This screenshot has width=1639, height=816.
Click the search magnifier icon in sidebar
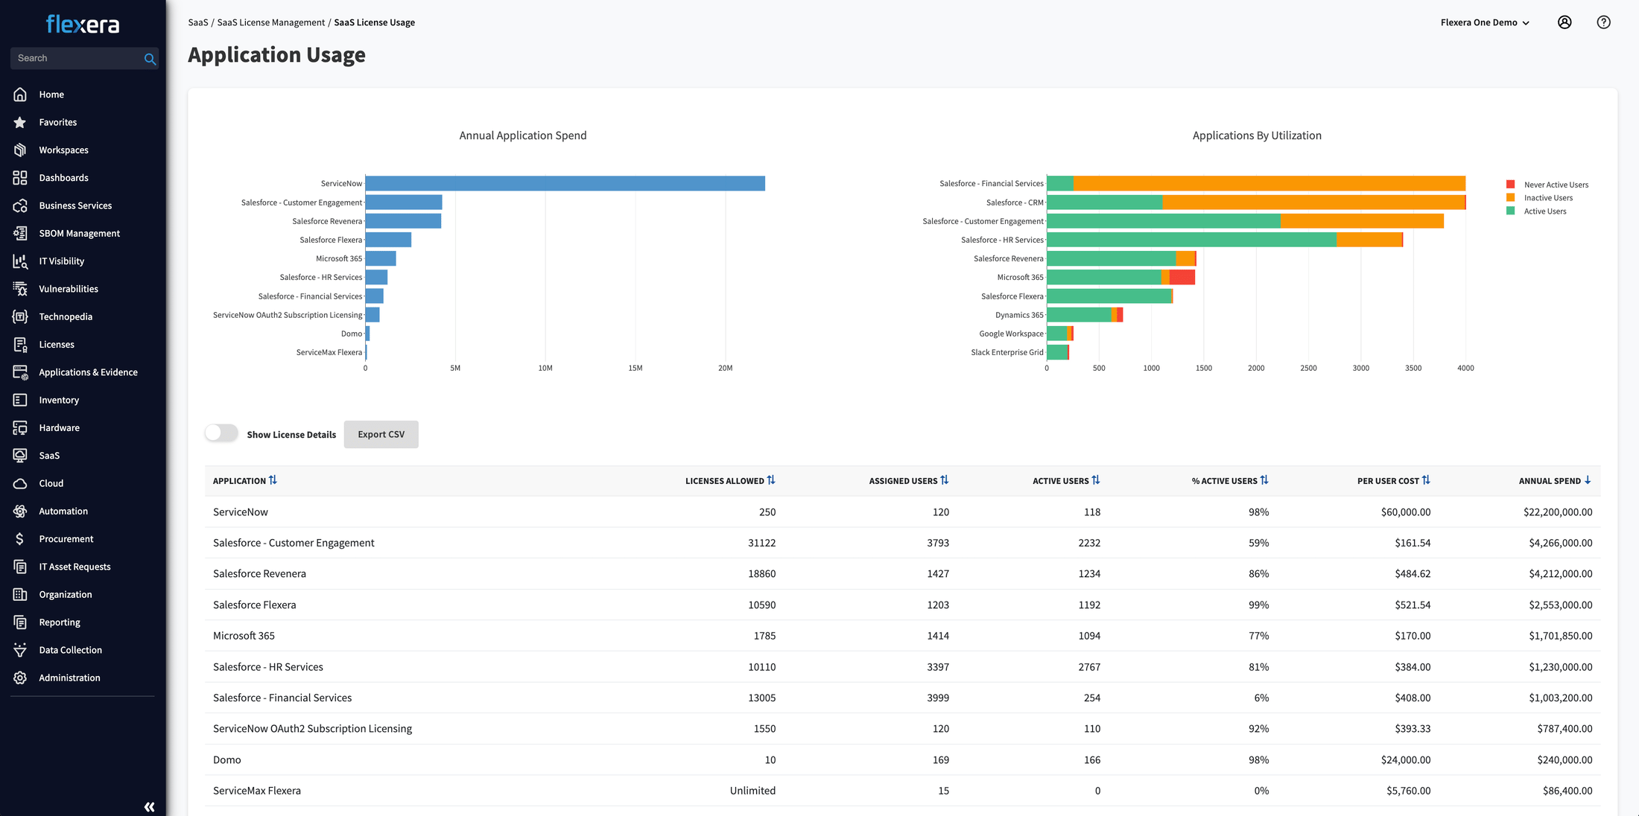click(150, 59)
